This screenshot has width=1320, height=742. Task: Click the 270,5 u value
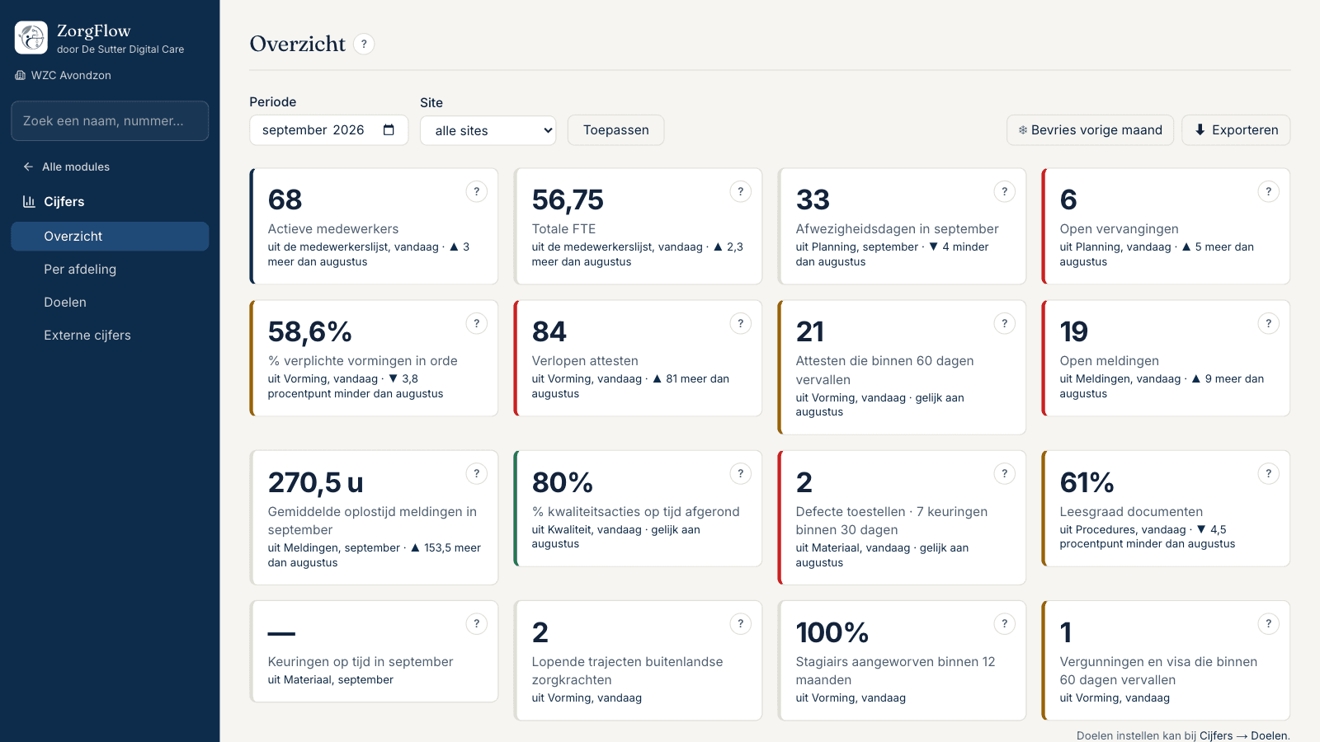pyautogui.click(x=316, y=482)
